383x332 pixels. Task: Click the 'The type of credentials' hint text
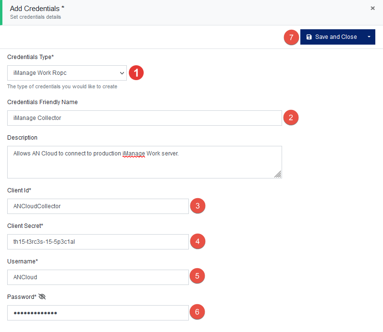pyautogui.click(x=62, y=86)
